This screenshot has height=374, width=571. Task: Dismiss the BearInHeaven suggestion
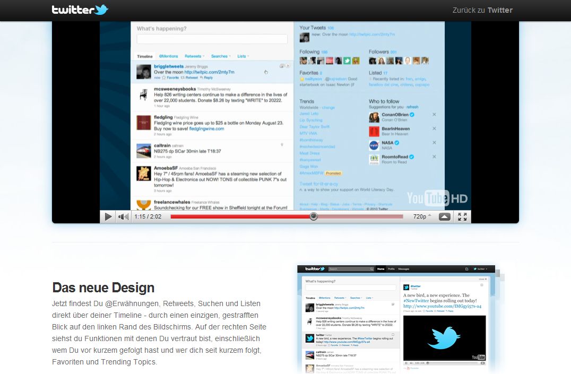(x=434, y=128)
